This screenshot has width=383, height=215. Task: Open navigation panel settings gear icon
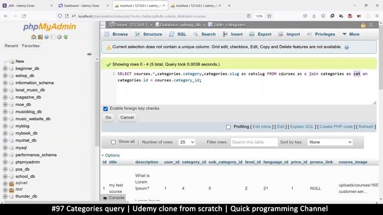59,37
